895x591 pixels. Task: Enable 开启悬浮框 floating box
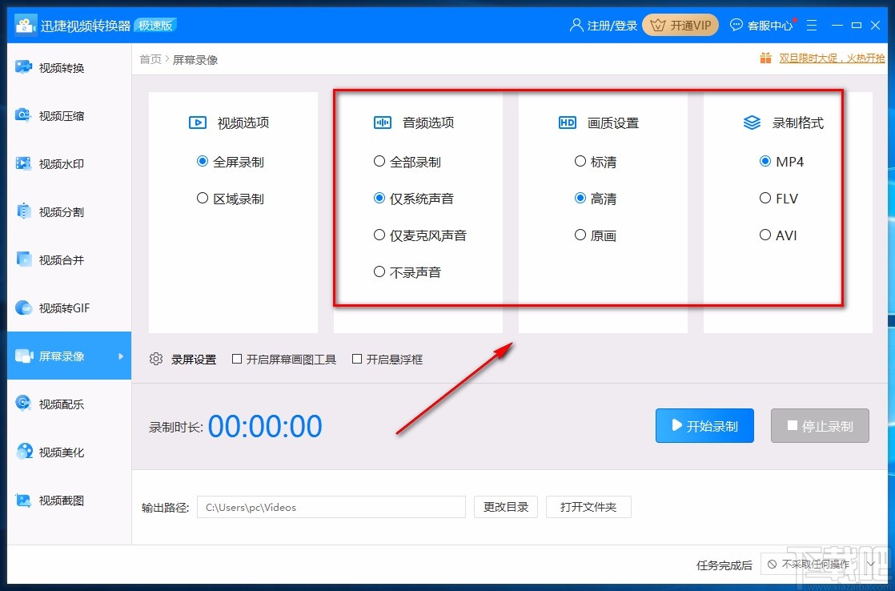point(357,359)
